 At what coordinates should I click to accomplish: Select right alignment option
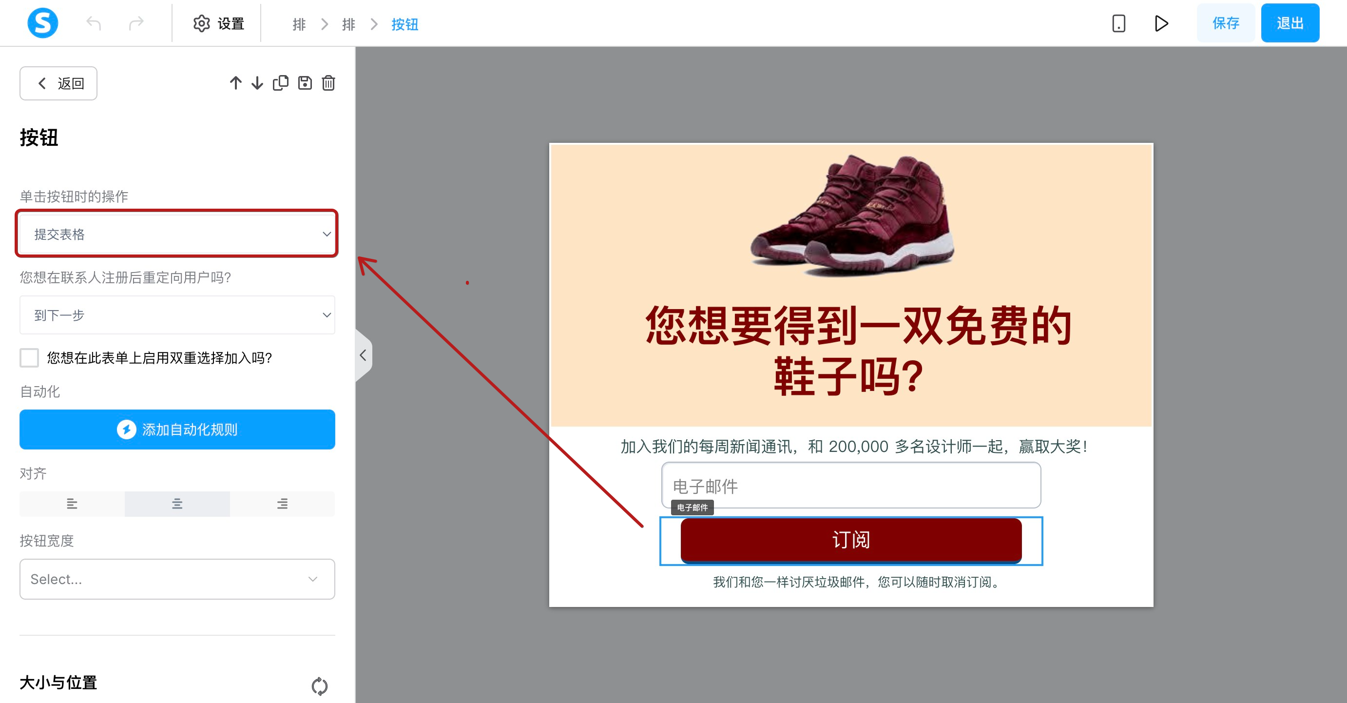pyautogui.click(x=282, y=504)
